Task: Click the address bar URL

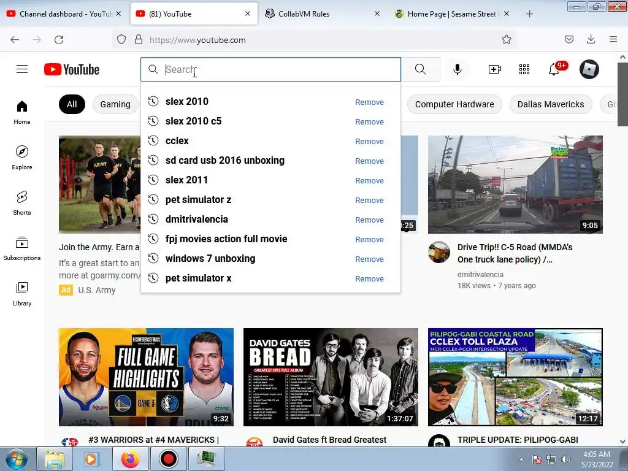Action: pos(197,40)
